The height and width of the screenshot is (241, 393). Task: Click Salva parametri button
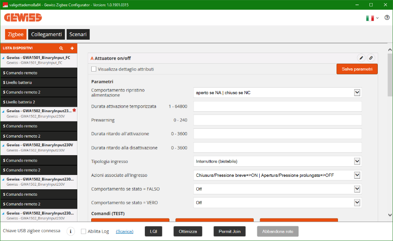pyautogui.click(x=357, y=69)
